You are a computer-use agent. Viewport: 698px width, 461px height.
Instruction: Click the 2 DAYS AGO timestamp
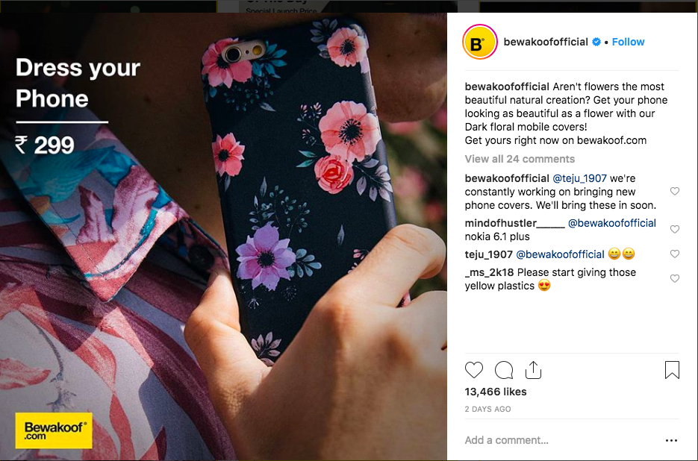coord(487,409)
